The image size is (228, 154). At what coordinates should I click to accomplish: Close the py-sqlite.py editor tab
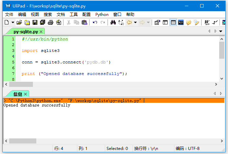41,32
